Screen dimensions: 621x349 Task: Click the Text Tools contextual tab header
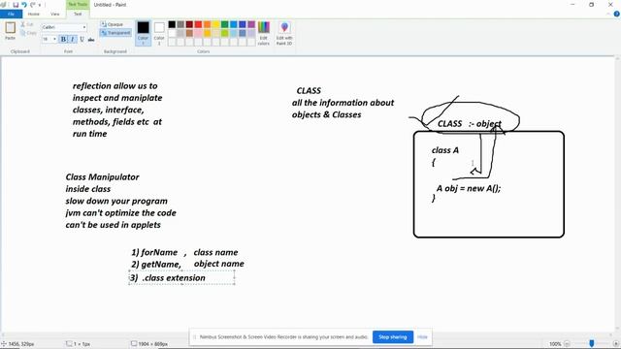click(x=78, y=4)
